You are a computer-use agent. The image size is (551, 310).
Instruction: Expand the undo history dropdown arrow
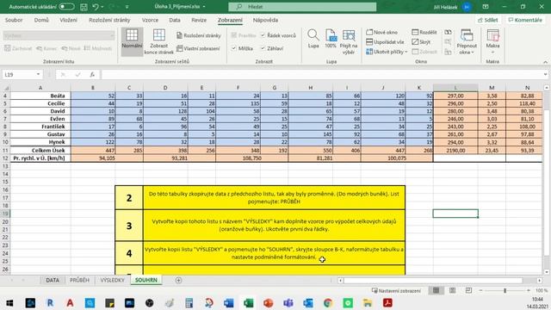[102, 7]
